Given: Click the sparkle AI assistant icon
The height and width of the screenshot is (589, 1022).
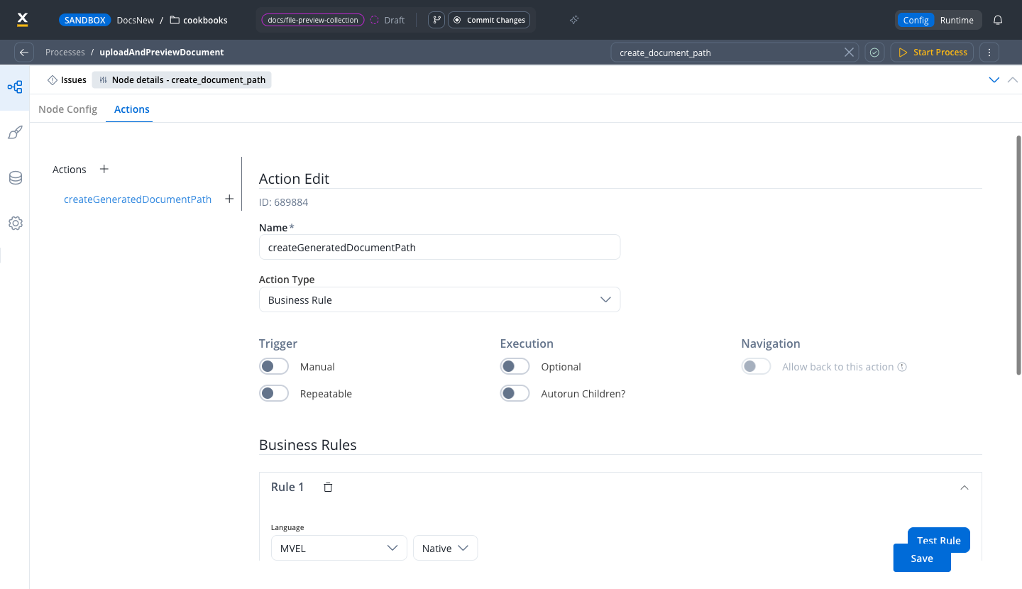Looking at the screenshot, I should [574, 20].
